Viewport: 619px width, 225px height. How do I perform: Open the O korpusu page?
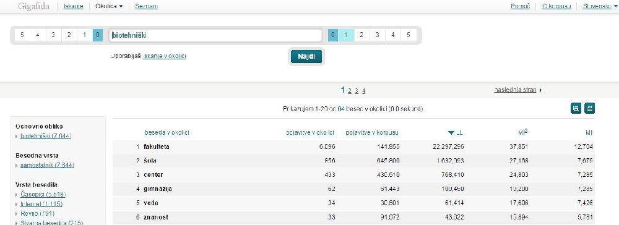[x=556, y=6]
